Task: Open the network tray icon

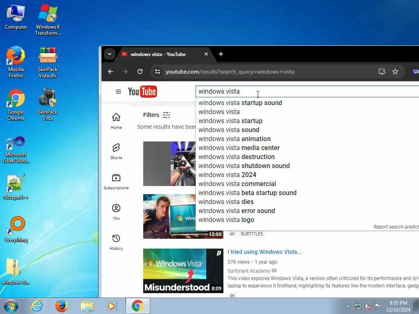Action: pos(358,306)
